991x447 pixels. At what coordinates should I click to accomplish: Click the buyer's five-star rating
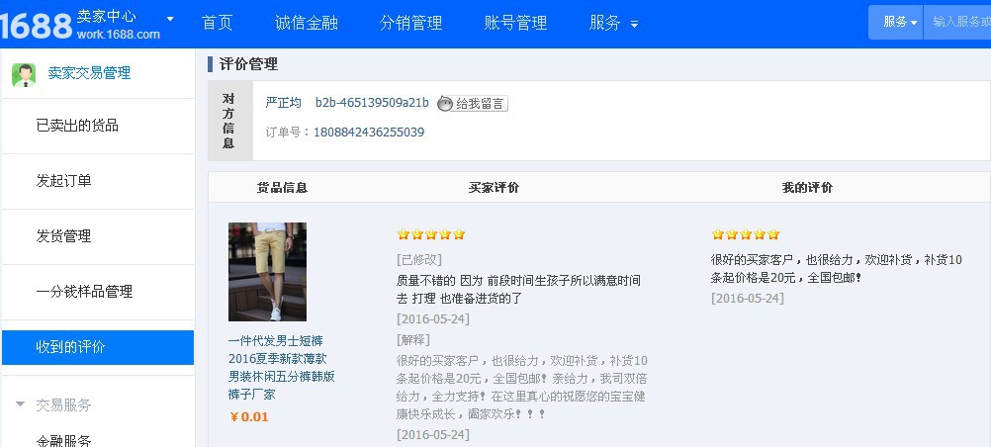(431, 234)
